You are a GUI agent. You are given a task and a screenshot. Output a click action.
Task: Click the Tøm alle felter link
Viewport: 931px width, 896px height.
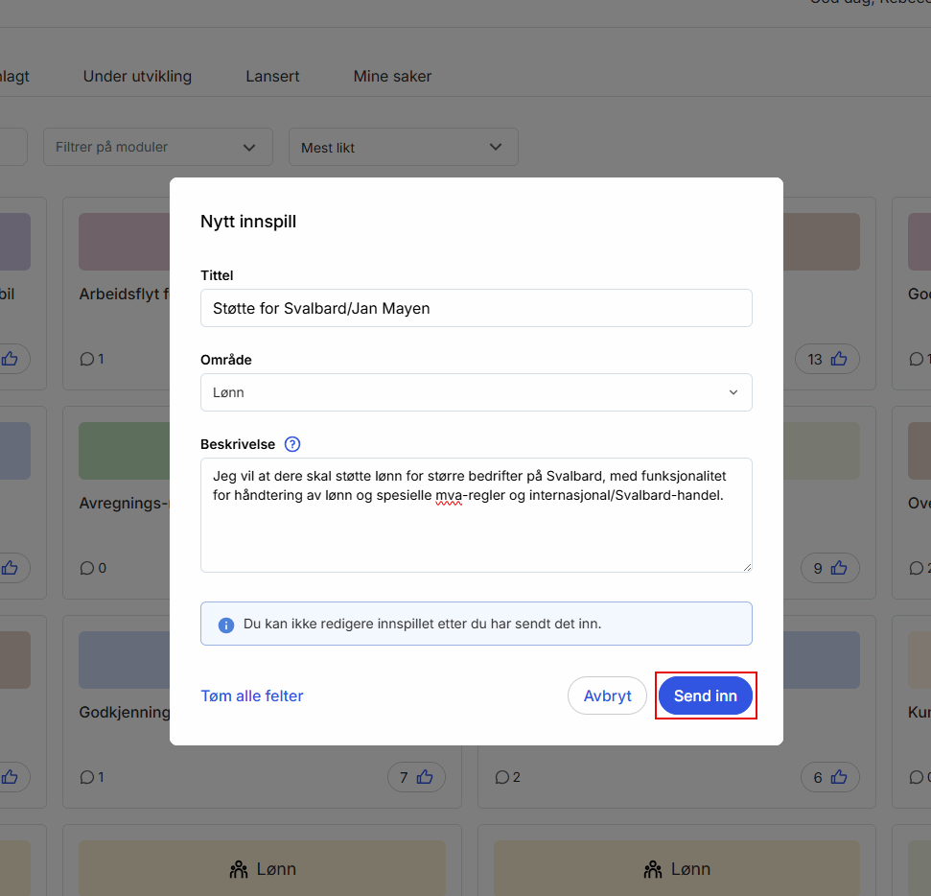coord(252,696)
